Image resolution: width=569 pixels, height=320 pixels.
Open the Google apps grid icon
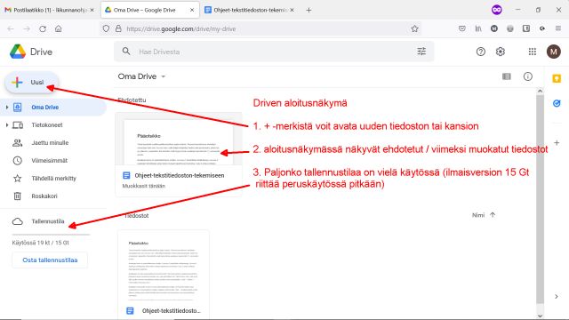[533, 52]
